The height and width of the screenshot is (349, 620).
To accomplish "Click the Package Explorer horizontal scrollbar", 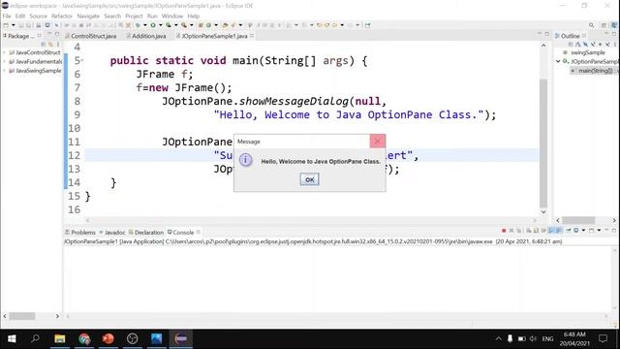I will (22, 316).
